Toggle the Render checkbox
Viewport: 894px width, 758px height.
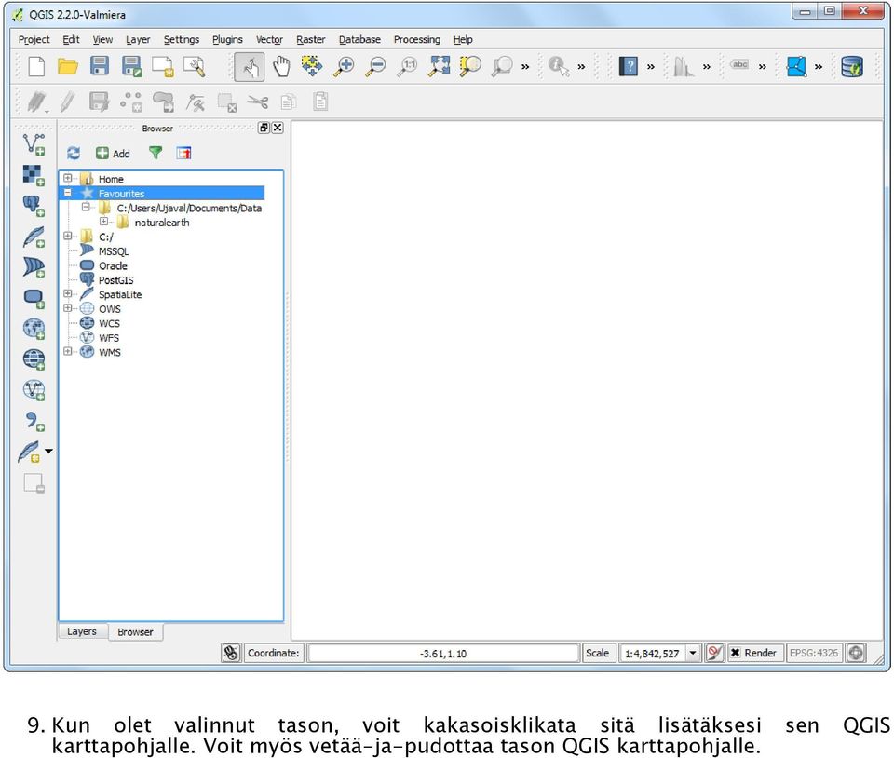pyautogui.click(x=736, y=653)
